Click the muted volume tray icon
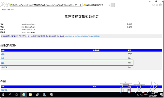The width and height of the screenshot is (164, 98). (141, 95)
